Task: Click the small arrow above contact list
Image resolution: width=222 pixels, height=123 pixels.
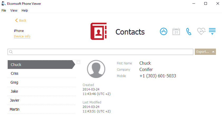Action: pos(78,62)
